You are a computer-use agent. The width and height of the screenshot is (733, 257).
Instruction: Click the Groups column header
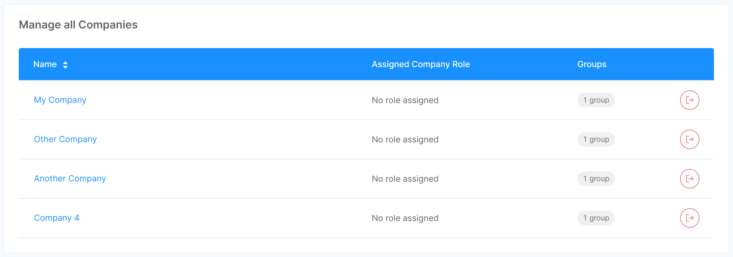coord(592,64)
